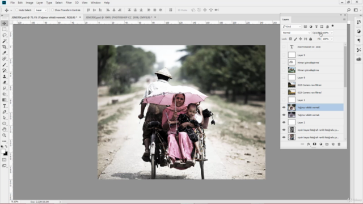Screen dimensions: 363x204
Task: Click the background color swatch
Action: pos(6,154)
